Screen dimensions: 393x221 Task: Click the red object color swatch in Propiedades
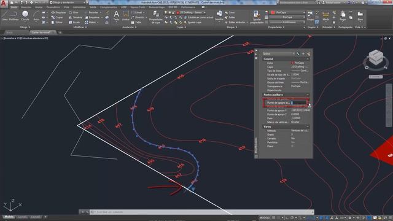coord(273,12)
